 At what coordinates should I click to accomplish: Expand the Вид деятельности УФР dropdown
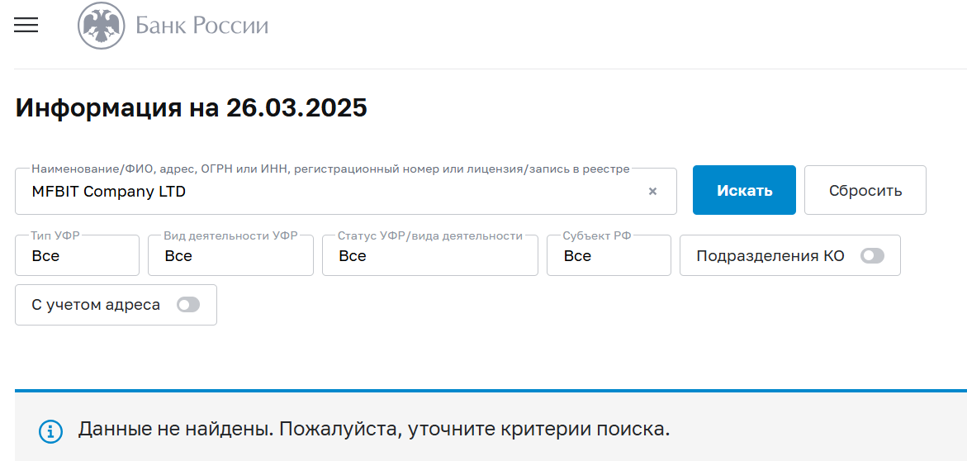tap(230, 255)
